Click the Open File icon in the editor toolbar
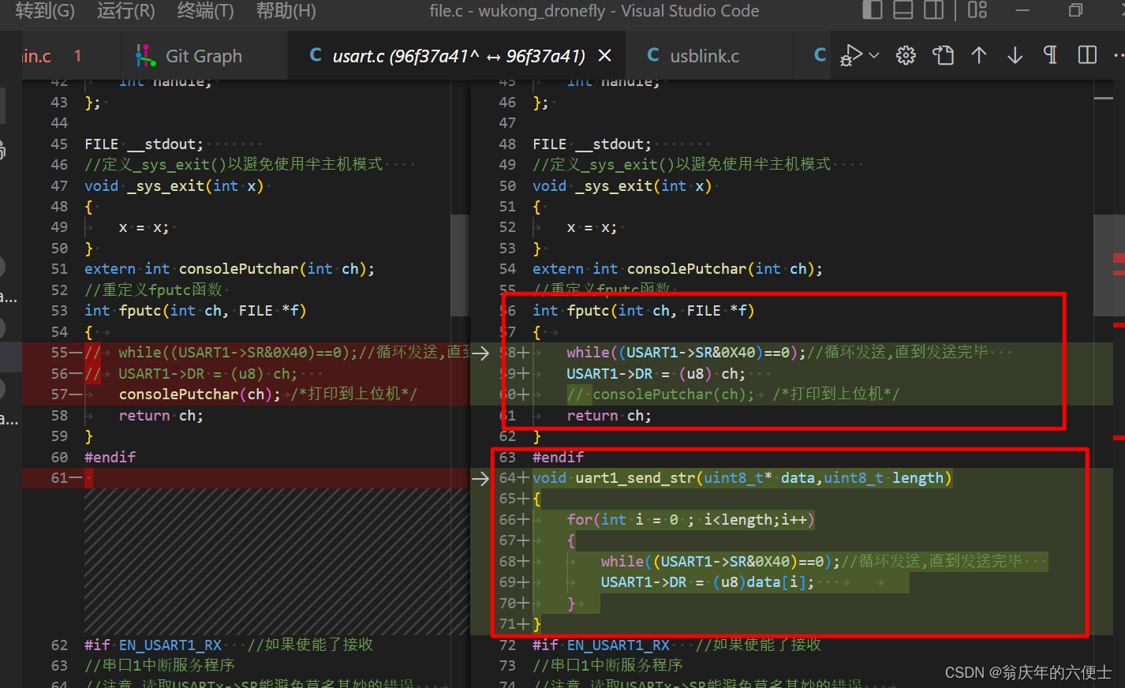The height and width of the screenshot is (688, 1125). [943, 55]
